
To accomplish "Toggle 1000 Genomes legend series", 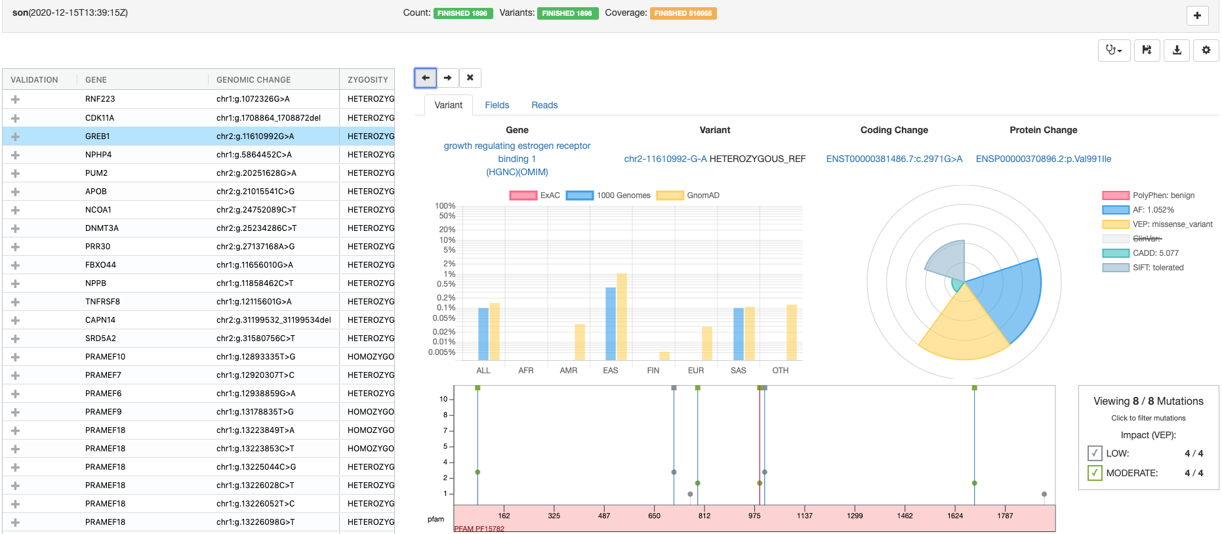I will [608, 195].
